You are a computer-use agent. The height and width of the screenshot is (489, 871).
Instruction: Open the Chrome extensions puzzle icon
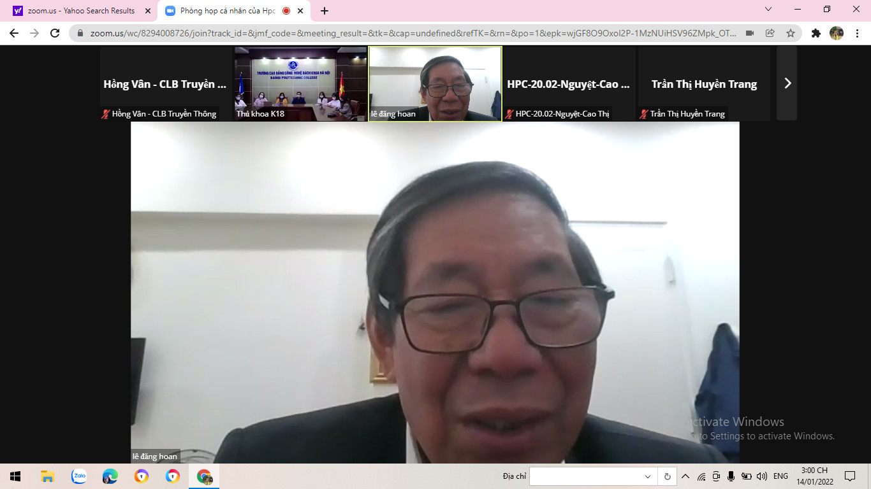(816, 33)
